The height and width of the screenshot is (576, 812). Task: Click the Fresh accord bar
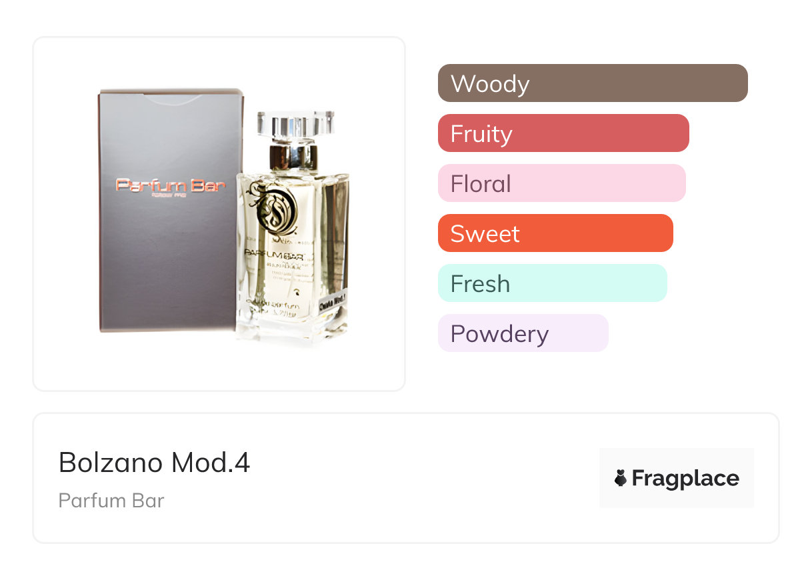click(552, 283)
